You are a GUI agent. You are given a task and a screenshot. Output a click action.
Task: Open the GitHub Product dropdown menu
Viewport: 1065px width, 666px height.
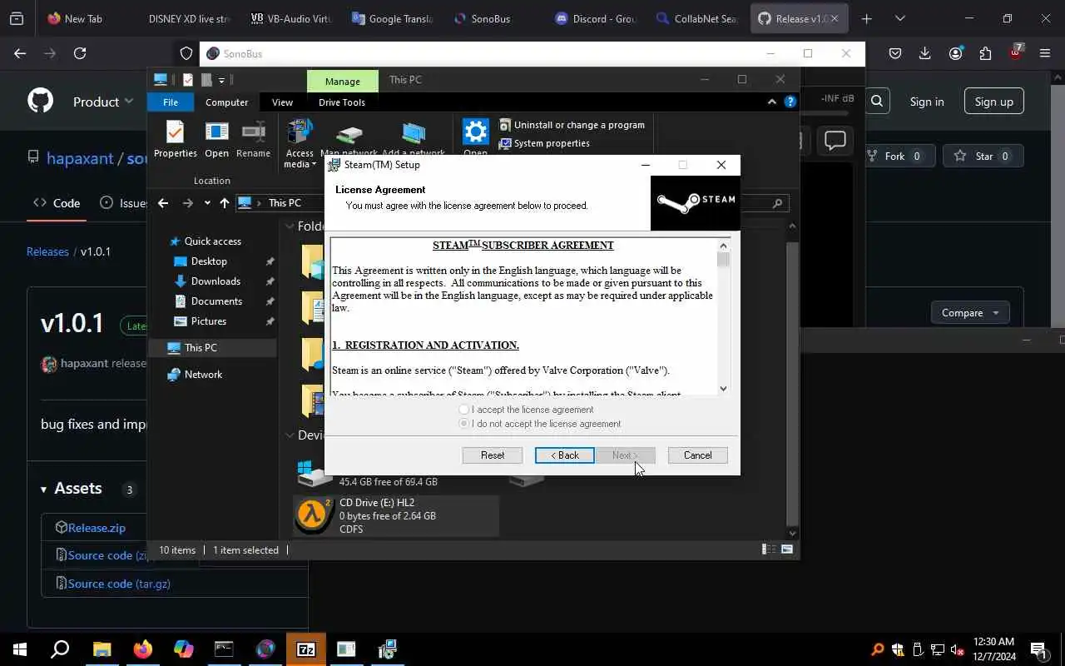click(103, 102)
